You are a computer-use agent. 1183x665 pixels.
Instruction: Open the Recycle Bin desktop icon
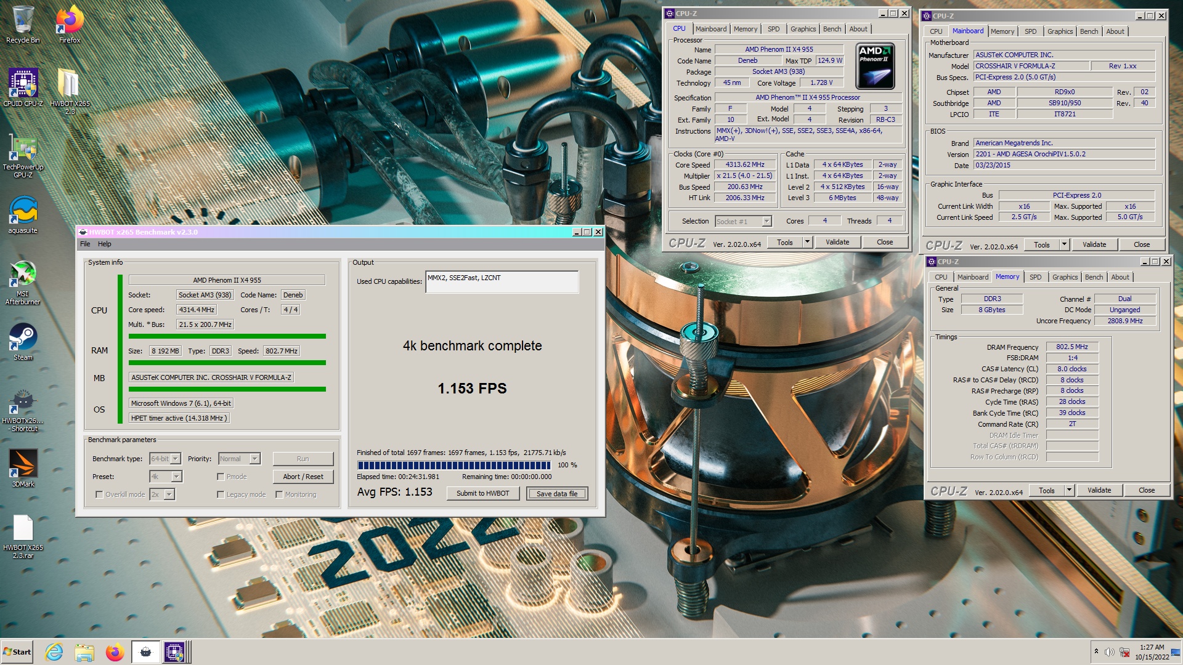pyautogui.click(x=23, y=25)
